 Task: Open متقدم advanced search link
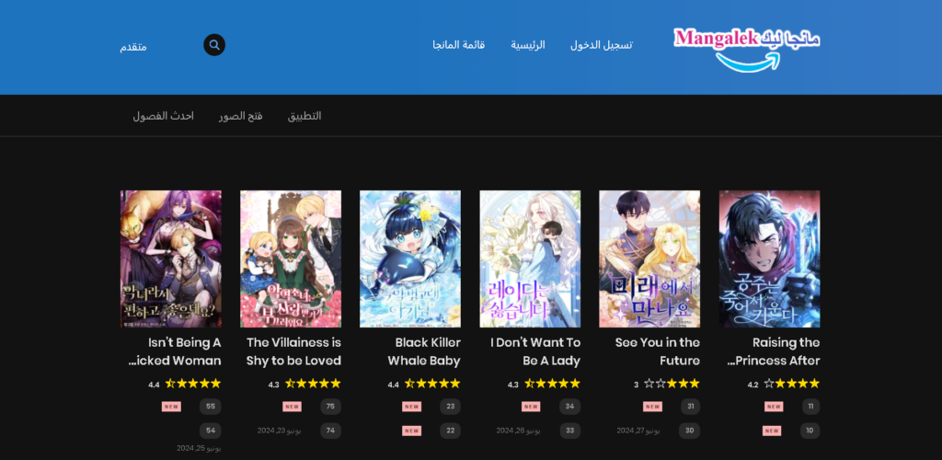[x=132, y=47]
